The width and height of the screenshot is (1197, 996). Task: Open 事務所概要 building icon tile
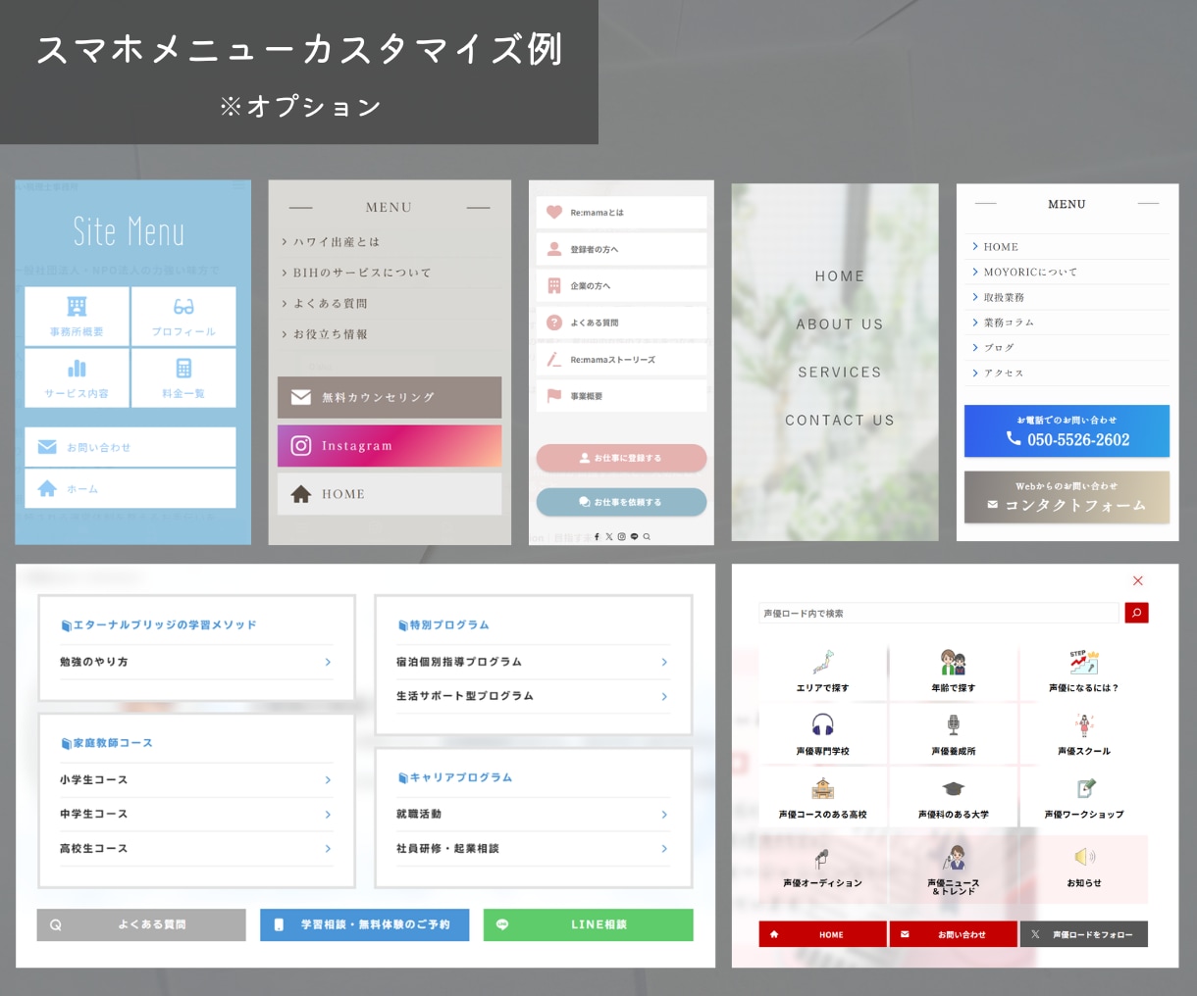(x=77, y=316)
